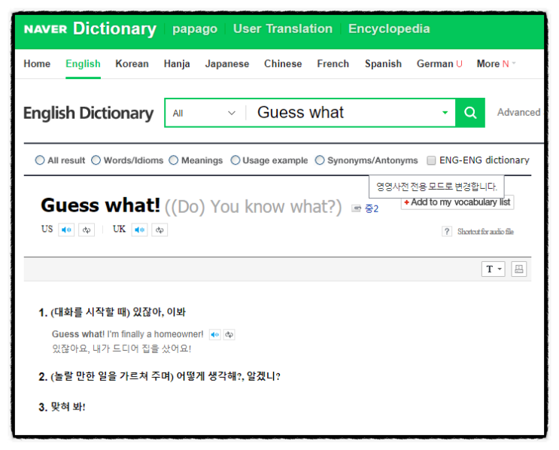Screen dimensions: 559x450
Task: Select the Words/Idioms radio button
Action: coord(96,160)
